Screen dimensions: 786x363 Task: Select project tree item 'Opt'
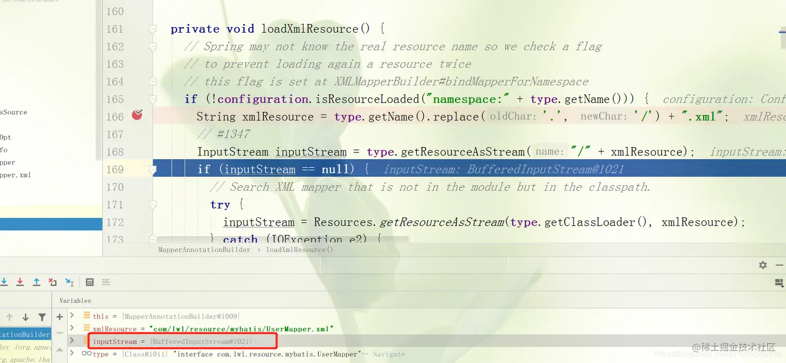[x=6, y=137]
